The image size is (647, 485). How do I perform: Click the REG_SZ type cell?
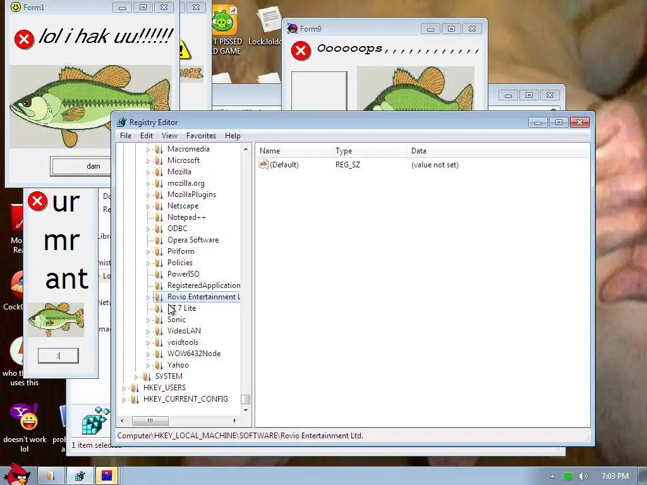348,165
